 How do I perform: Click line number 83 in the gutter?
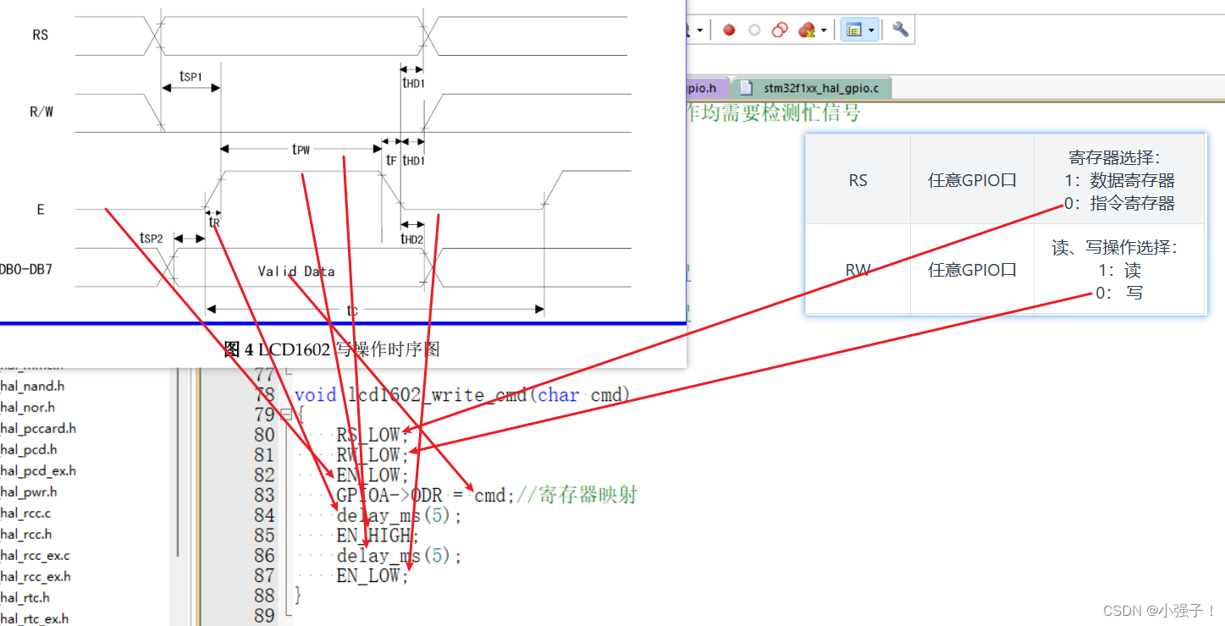pyautogui.click(x=264, y=495)
